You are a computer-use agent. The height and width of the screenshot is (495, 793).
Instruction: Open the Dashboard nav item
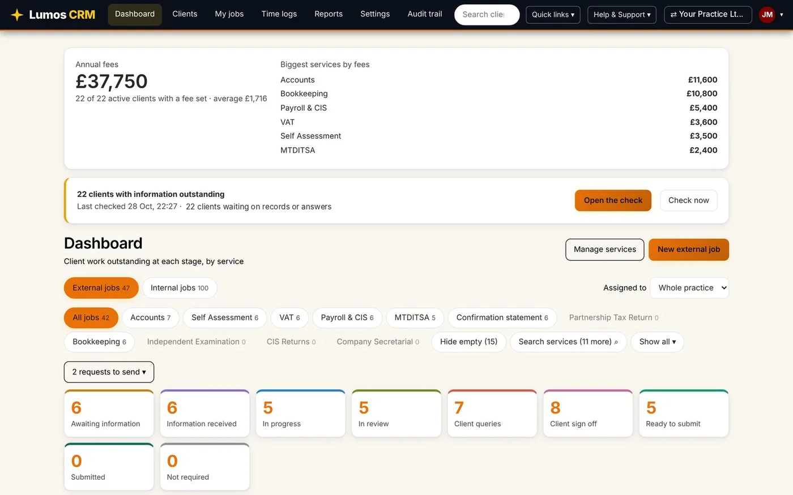[x=135, y=14]
